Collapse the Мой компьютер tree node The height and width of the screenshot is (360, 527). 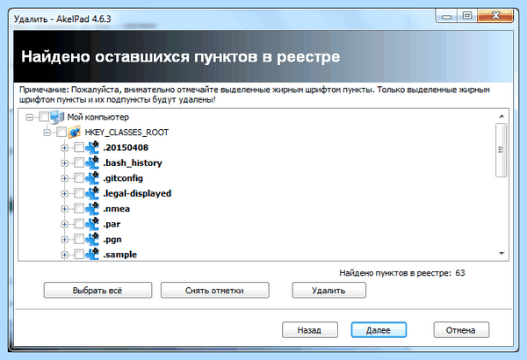pyautogui.click(x=30, y=118)
